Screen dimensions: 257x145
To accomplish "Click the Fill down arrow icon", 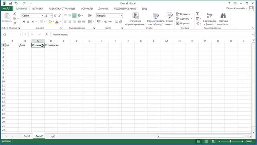I will [x=198, y=19].
